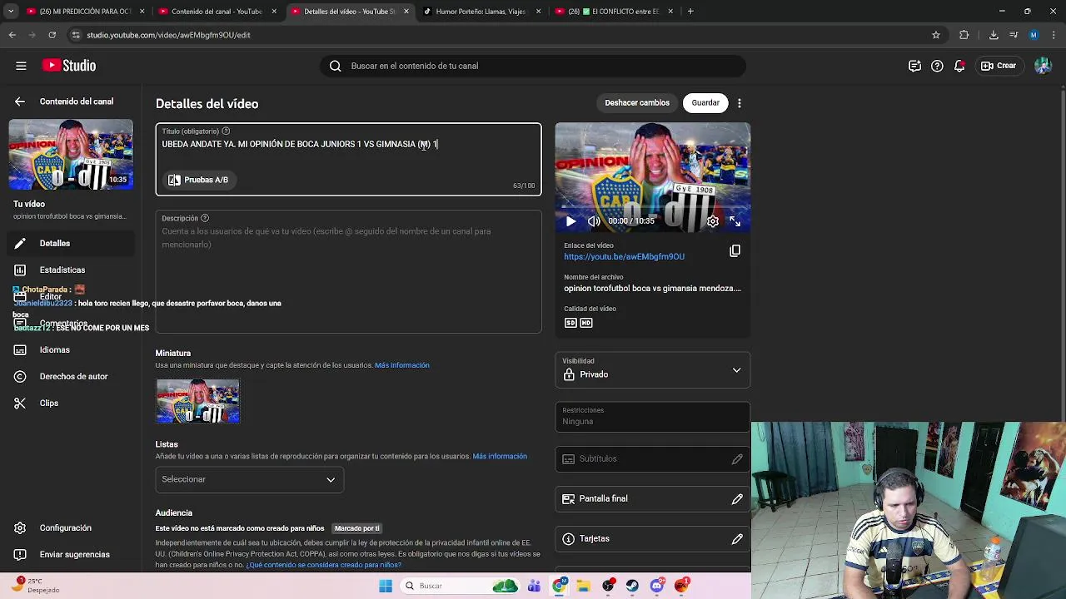This screenshot has height=599, width=1066.
Task: Click the Crear button
Action: [999, 66]
